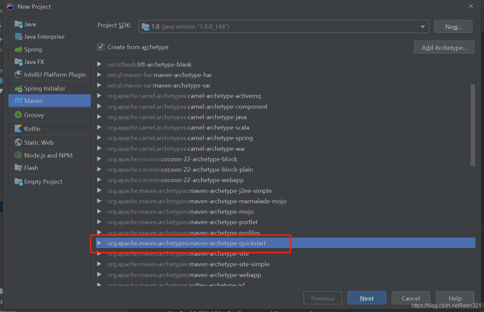Select the Node.js and NPM icon
The width and height of the screenshot is (484, 312).
tap(18, 155)
